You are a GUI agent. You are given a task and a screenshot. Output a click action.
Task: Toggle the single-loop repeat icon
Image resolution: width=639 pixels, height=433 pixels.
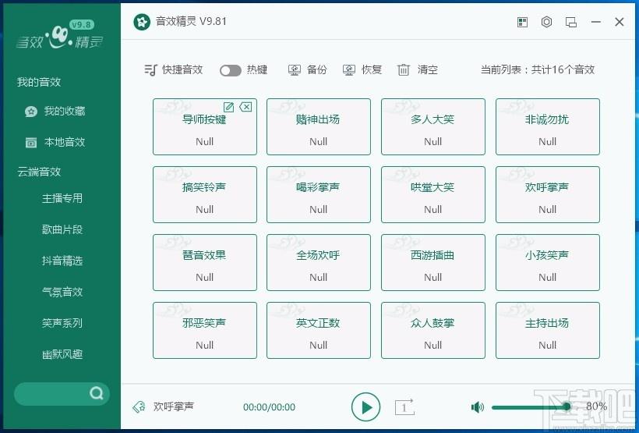404,407
